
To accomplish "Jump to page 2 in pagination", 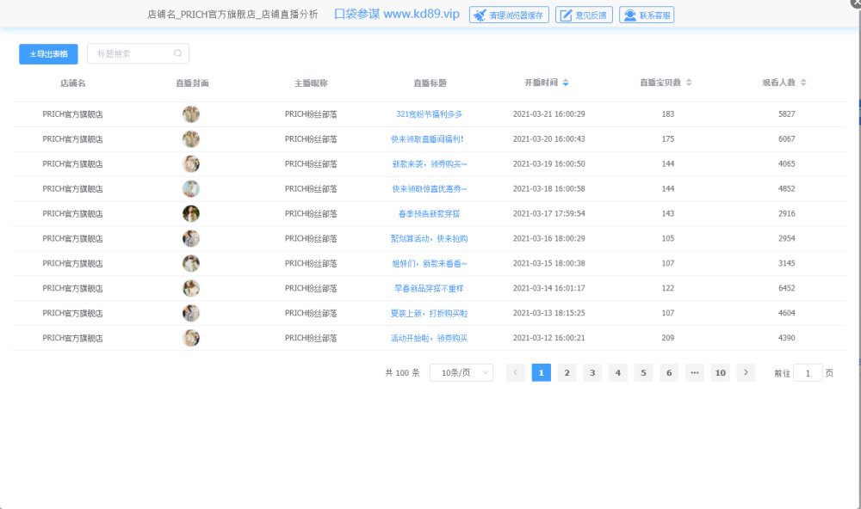I will (567, 372).
